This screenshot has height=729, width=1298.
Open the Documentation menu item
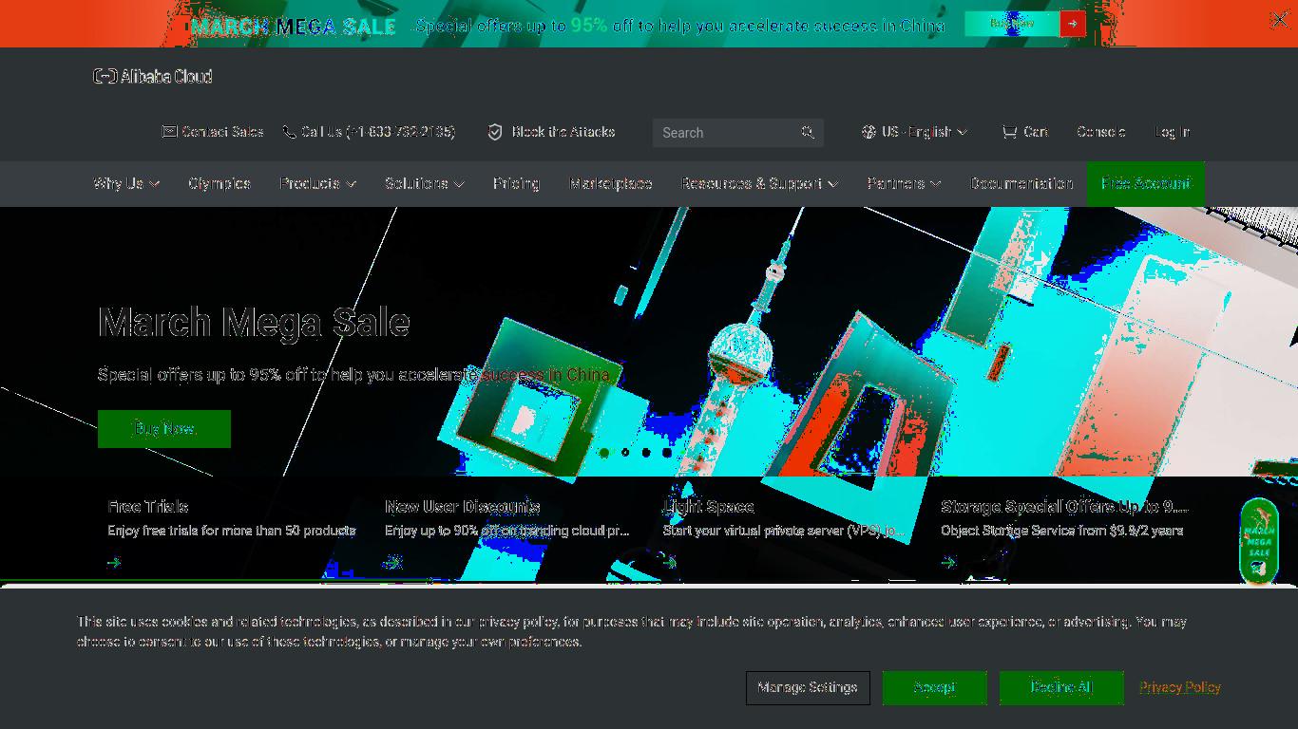[x=1021, y=183]
